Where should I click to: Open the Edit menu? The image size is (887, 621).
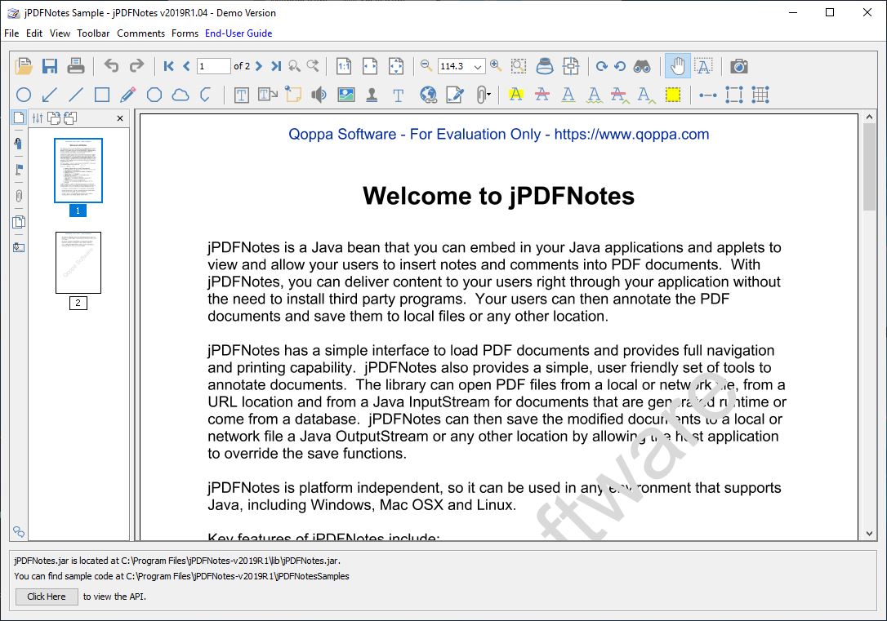click(x=34, y=33)
